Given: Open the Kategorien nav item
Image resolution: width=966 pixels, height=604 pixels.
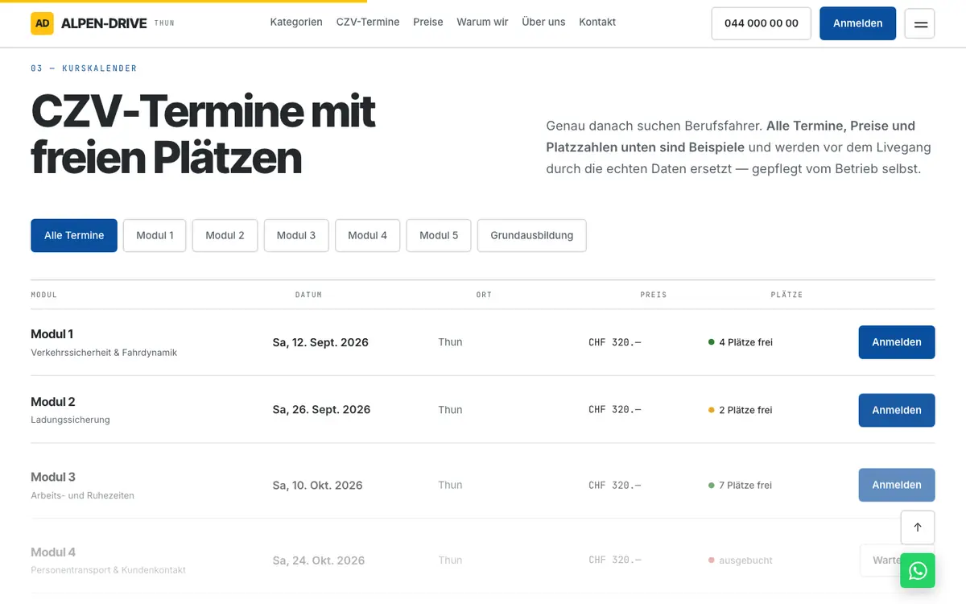Looking at the screenshot, I should (296, 23).
